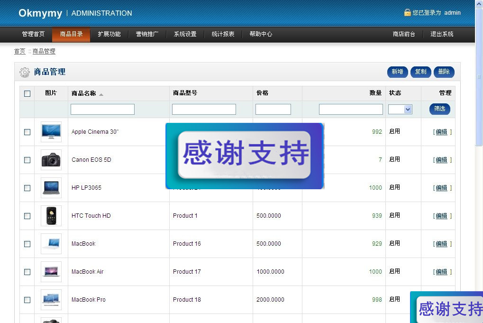Open the HP LP3065 laptop thumbnail
This screenshot has height=323, width=483.
pyautogui.click(x=51, y=188)
